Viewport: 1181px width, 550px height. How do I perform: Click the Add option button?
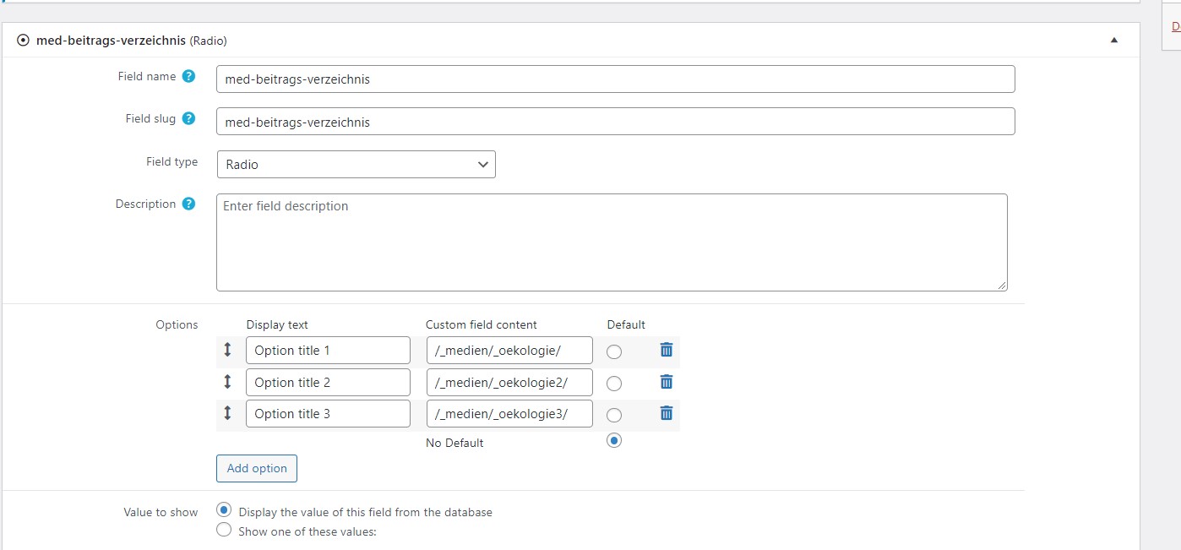click(257, 468)
